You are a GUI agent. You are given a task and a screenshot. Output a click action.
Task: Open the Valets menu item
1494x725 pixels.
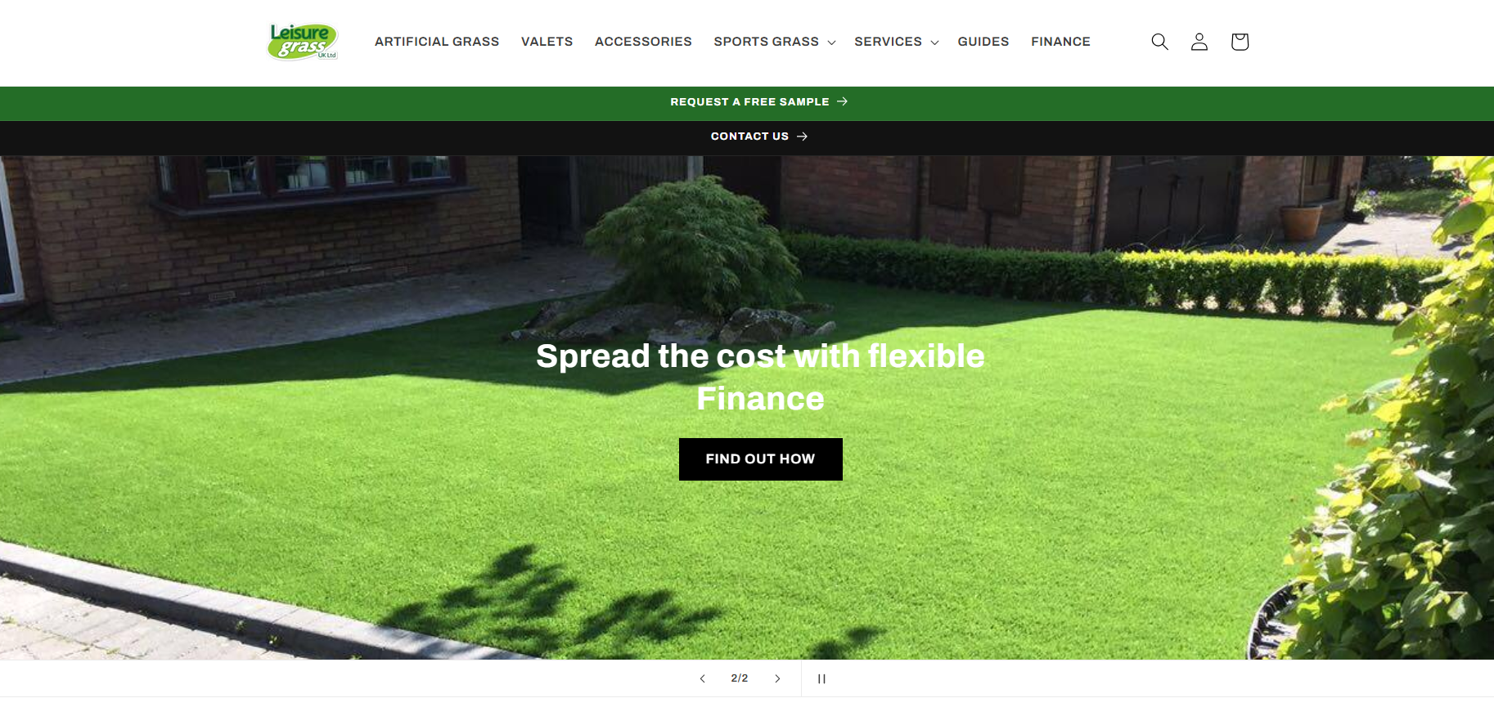pos(547,42)
